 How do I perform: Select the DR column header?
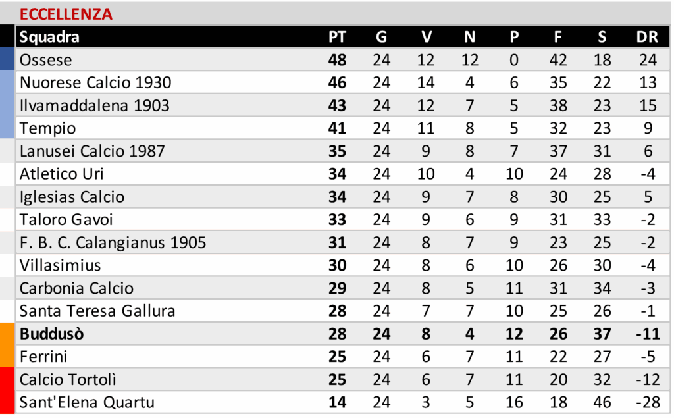coord(648,37)
